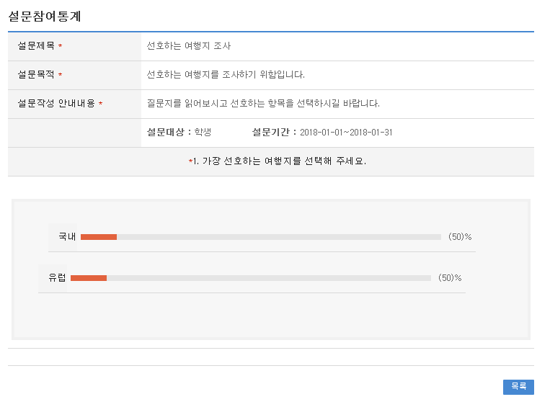Image resolution: width=550 pixels, height=420 pixels.
Task: Click the 목록 button
Action: tap(518, 387)
